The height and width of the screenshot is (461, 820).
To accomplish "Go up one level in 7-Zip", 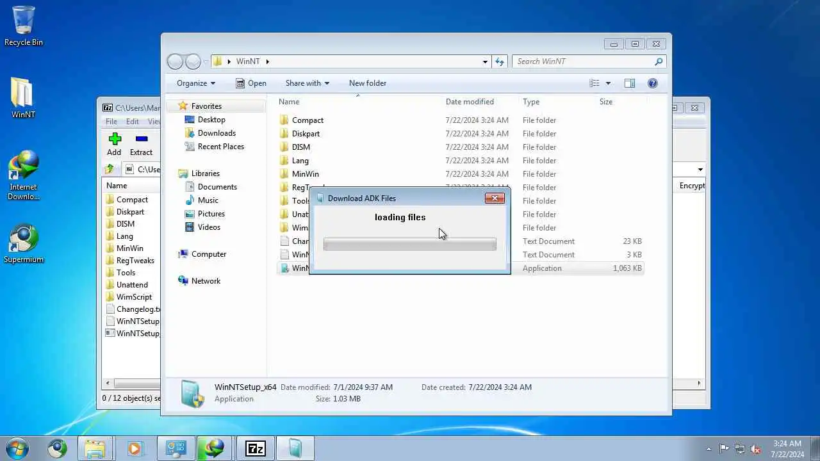I will coord(110,169).
